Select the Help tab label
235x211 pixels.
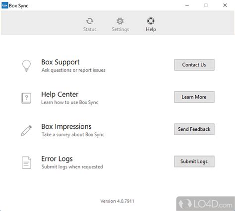pyautogui.click(x=151, y=29)
